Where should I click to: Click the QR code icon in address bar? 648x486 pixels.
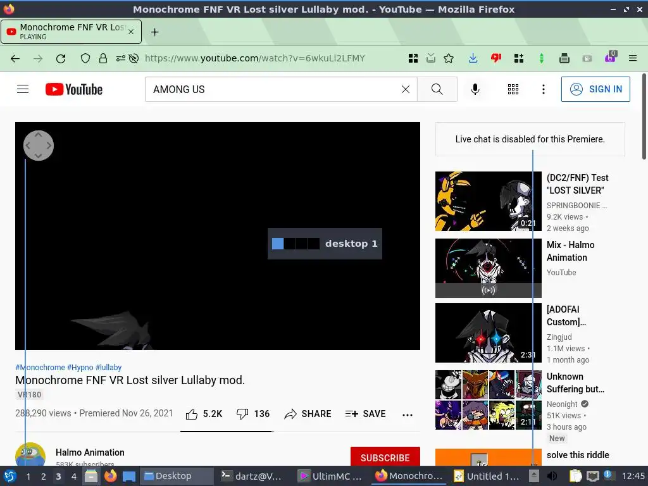(x=413, y=59)
